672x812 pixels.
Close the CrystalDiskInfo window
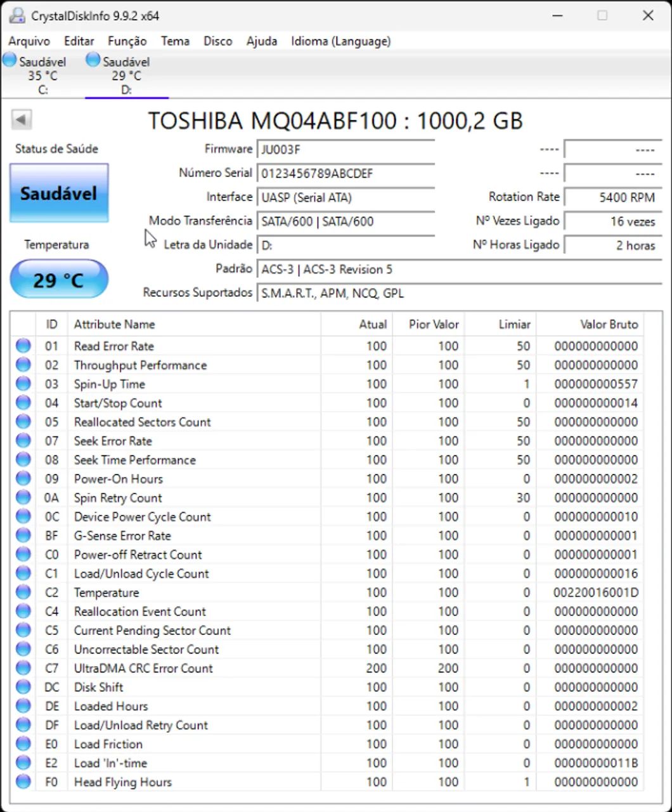pos(648,15)
